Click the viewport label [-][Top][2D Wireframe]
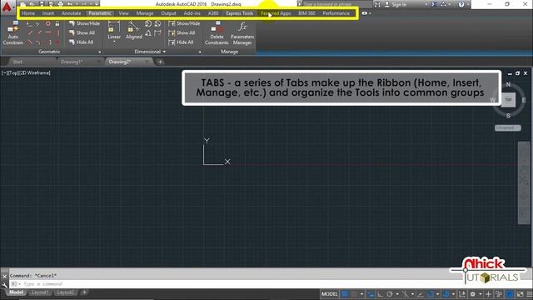 tap(26, 72)
